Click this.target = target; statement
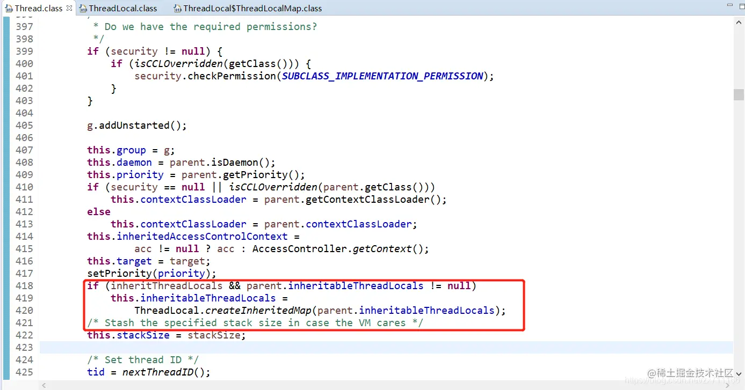 pos(149,261)
